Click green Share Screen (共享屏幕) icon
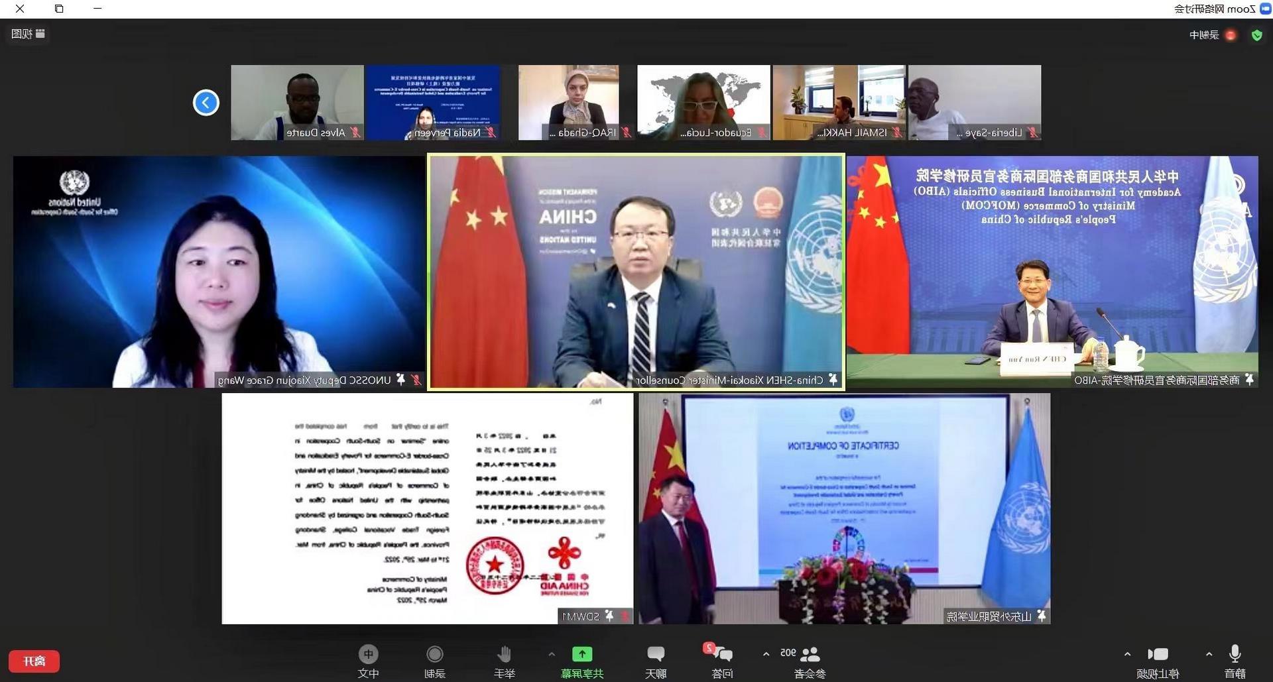 [582, 654]
